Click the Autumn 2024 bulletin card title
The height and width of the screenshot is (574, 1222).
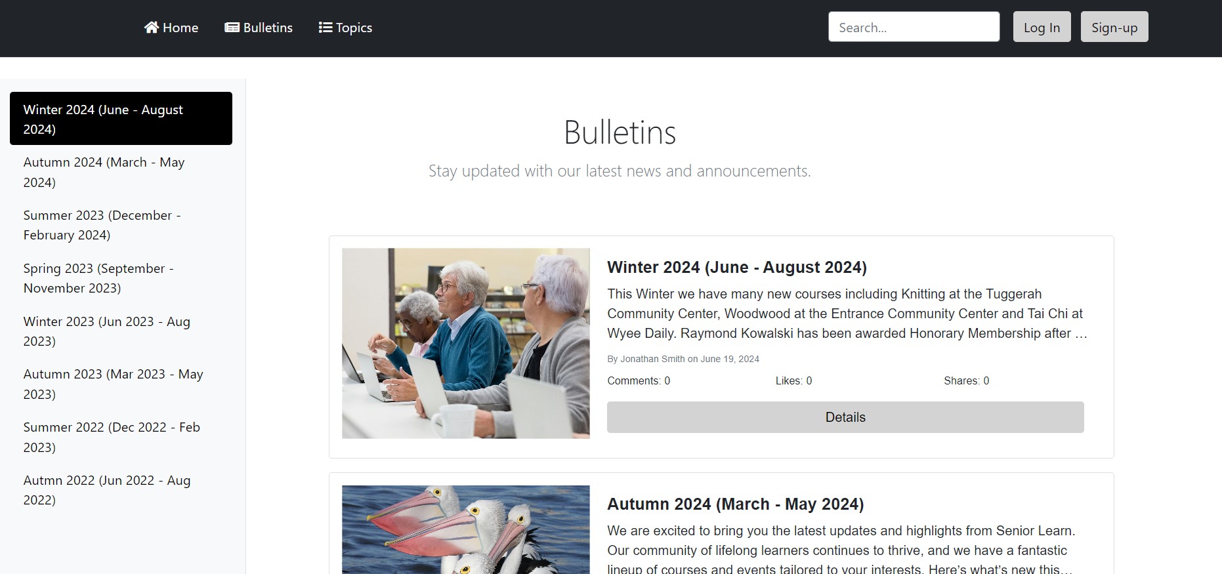[735, 504]
